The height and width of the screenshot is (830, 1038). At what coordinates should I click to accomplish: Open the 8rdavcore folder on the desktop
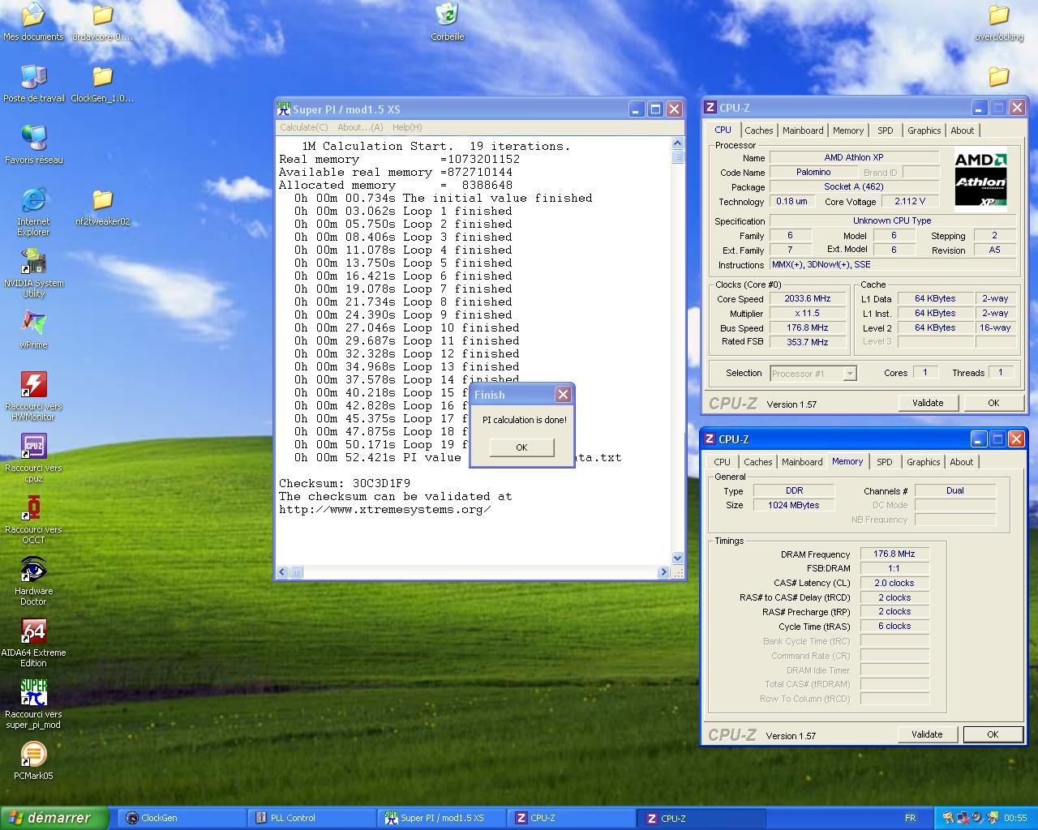(102, 21)
